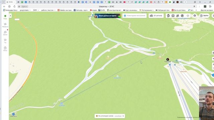The image size is (214, 120).
Task: Show the parking layer
Action: (x=182, y=16)
